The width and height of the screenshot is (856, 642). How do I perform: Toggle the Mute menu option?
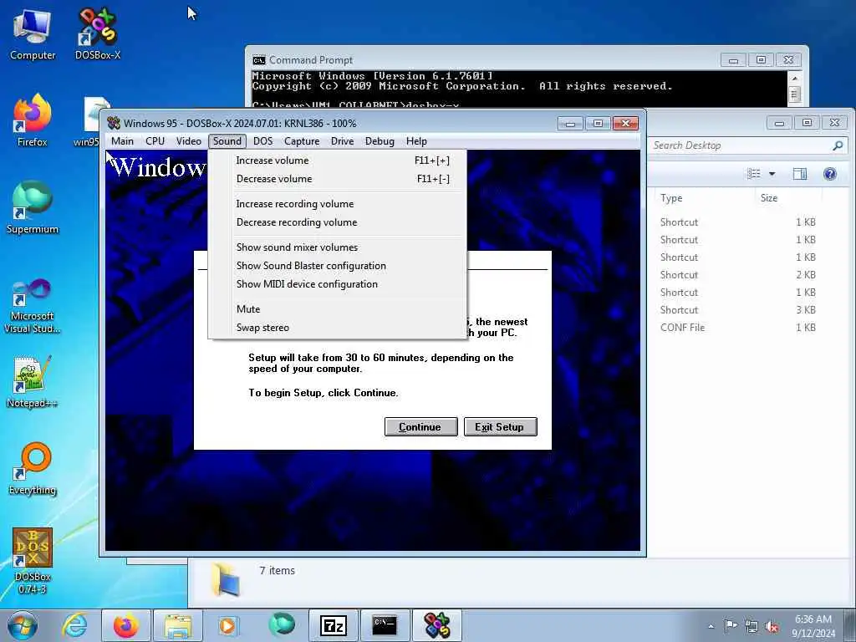[338, 309]
